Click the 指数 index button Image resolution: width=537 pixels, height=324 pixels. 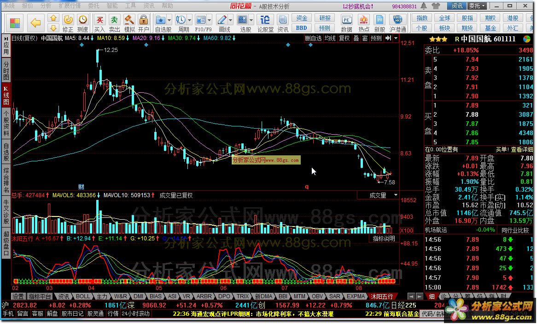pyautogui.click(x=422, y=18)
